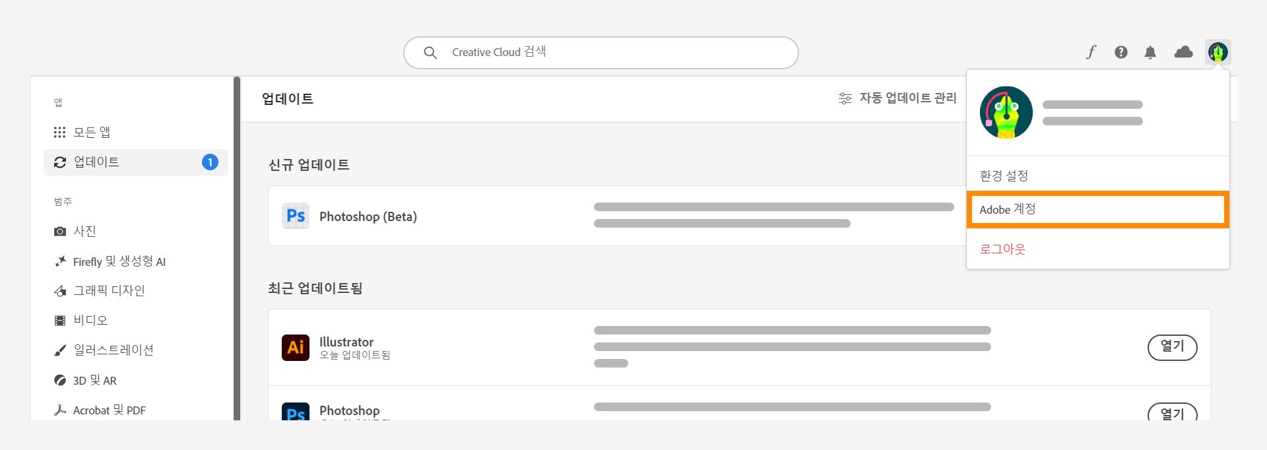The width and height of the screenshot is (1267, 450).
Task: Click the Illustrator app icon
Action: pos(296,347)
